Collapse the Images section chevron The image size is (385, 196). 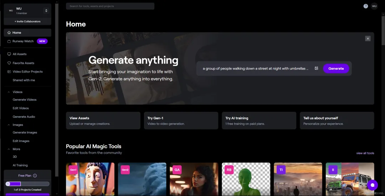pos(9,125)
